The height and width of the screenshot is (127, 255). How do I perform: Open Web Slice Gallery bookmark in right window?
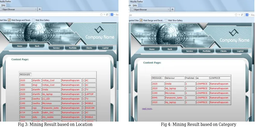(174, 20)
